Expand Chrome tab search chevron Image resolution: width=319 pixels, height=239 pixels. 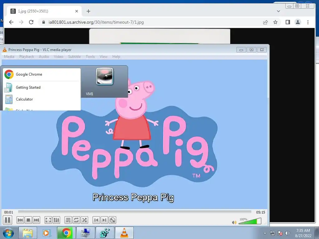(278, 11)
